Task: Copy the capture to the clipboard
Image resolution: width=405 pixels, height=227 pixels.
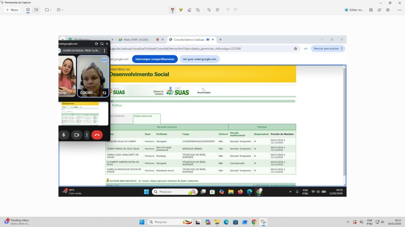Action: (380, 10)
